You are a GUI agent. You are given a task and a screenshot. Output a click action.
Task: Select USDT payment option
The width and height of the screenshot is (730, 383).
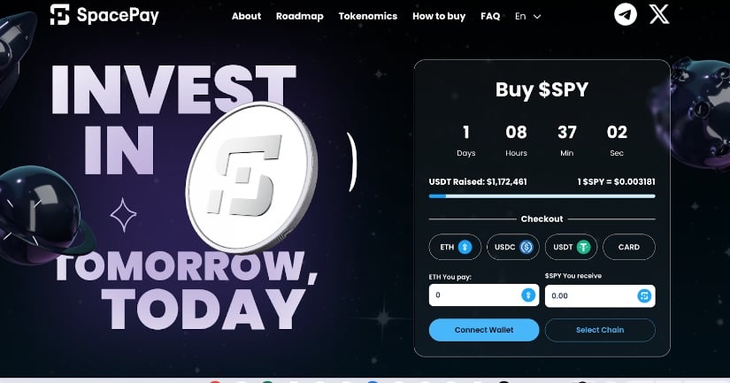tap(571, 247)
